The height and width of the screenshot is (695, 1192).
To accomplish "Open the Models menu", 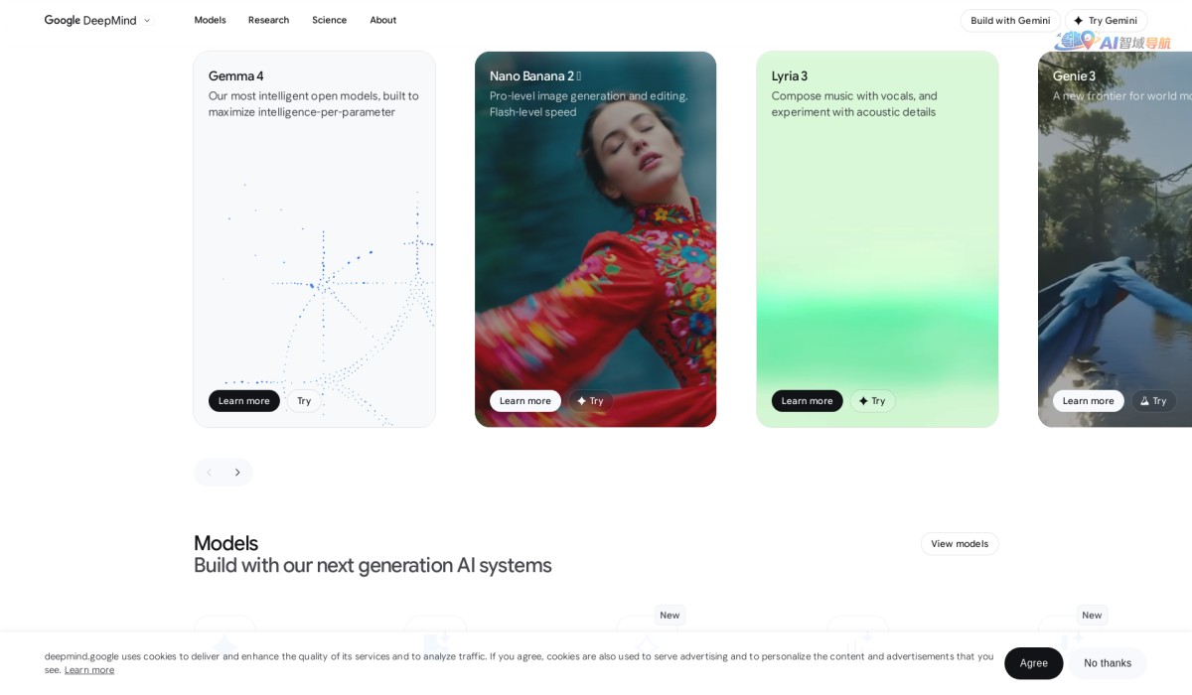I will tap(210, 20).
